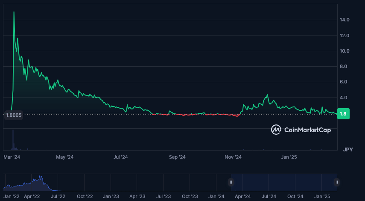Viewport: 365px width, 201px height.
Task: Select the Nov '24 date on x-axis
Action: coord(233,157)
